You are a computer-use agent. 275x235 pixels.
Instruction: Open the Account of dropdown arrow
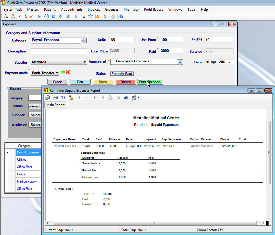click(x=180, y=62)
